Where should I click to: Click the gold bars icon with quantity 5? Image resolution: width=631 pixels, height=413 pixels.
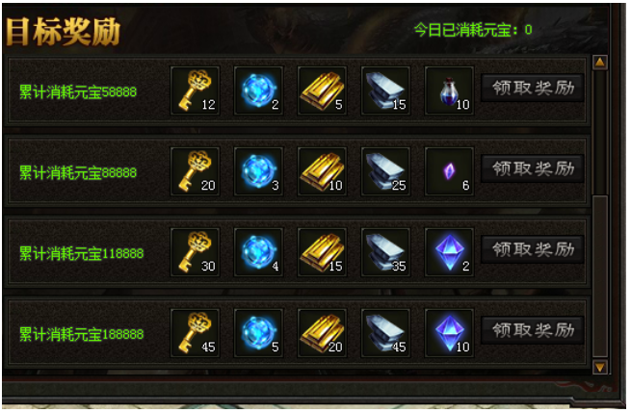tap(323, 90)
